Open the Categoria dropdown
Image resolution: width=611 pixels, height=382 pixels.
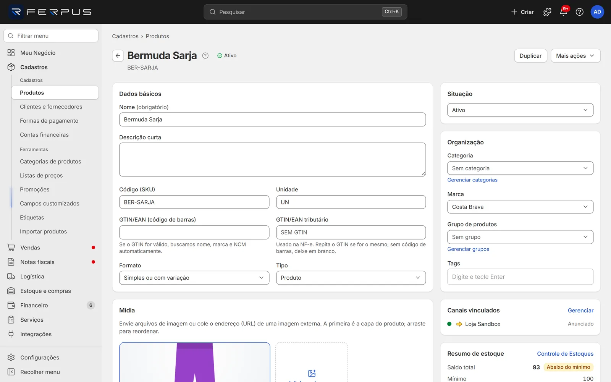pyautogui.click(x=520, y=168)
